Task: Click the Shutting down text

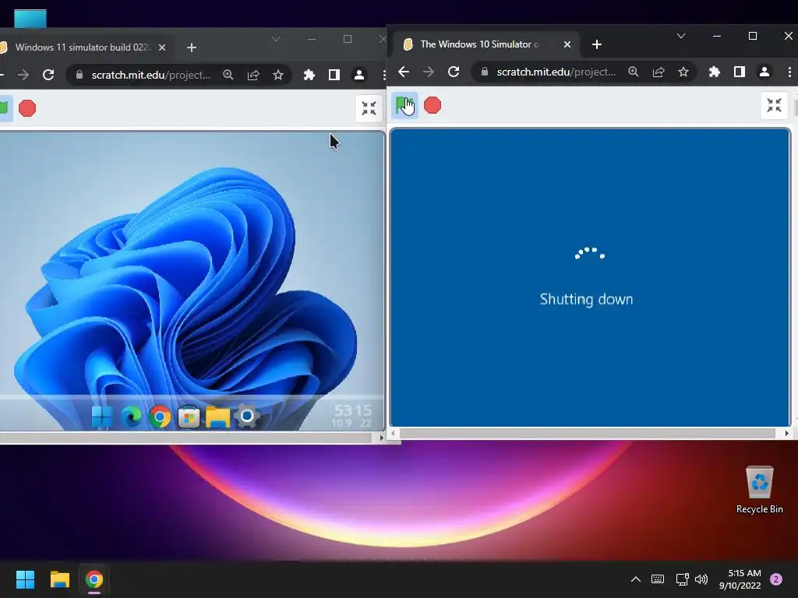Action: pos(586,299)
